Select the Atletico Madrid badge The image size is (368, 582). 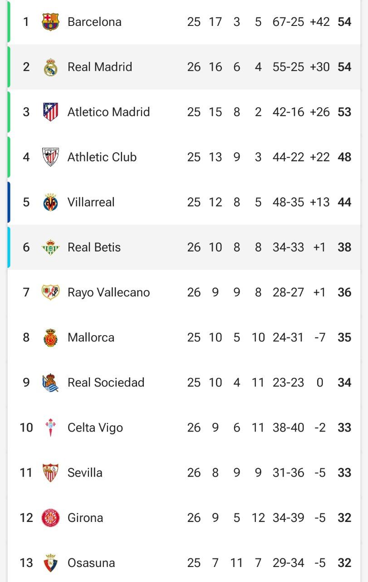click(50, 112)
